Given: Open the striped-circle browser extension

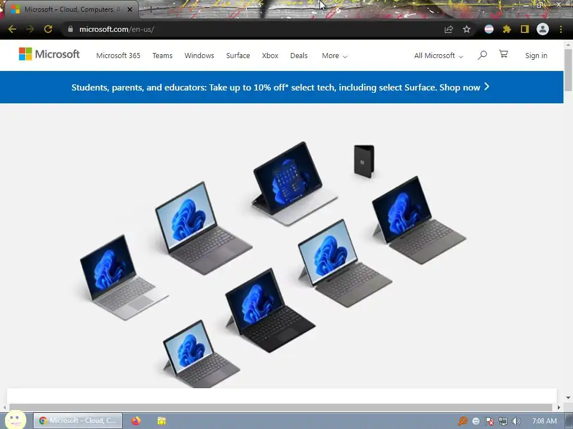Looking at the screenshot, I should pos(489,29).
